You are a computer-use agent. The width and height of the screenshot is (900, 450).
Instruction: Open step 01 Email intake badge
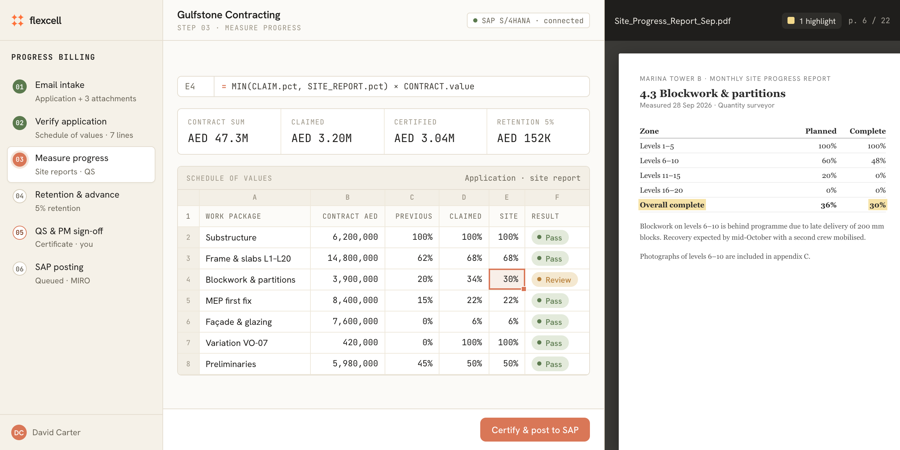[20, 87]
